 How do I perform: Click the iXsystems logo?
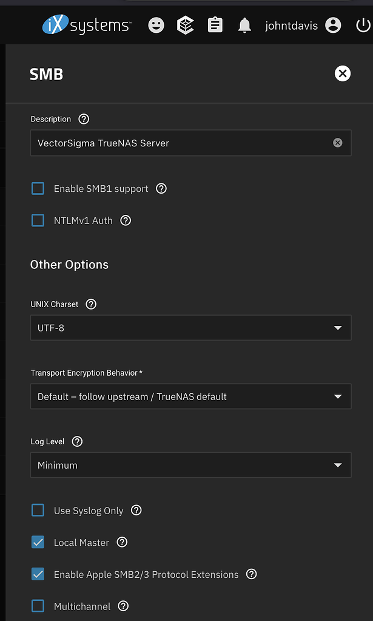click(x=86, y=25)
